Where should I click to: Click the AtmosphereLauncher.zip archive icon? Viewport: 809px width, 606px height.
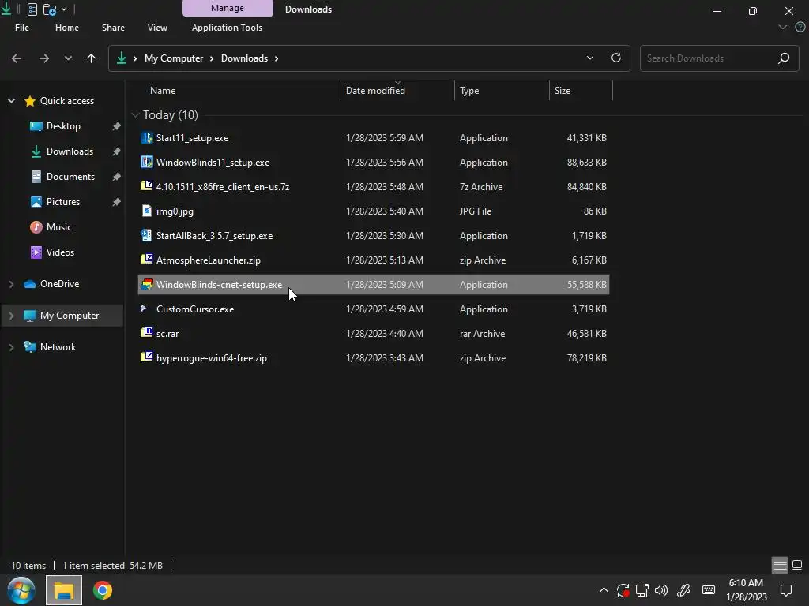(146, 259)
